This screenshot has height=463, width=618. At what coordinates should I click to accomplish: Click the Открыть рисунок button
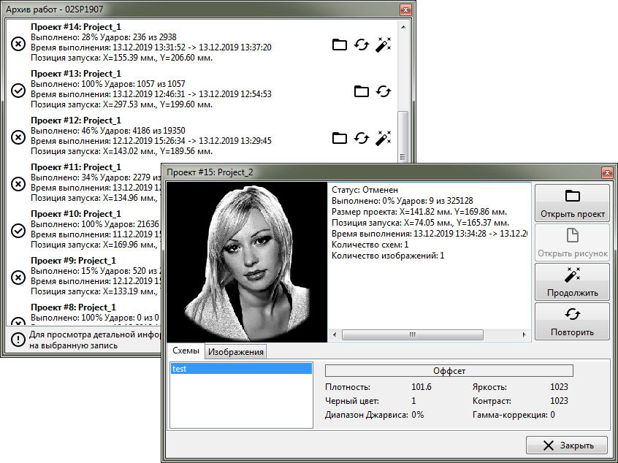coord(572,242)
